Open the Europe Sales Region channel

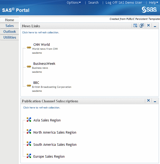pos(49,157)
